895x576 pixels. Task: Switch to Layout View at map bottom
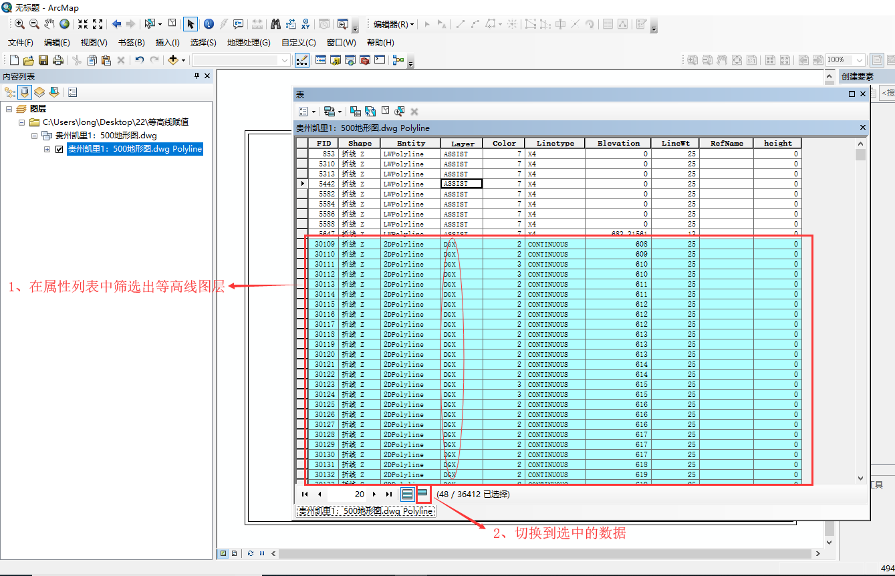(235, 553)
